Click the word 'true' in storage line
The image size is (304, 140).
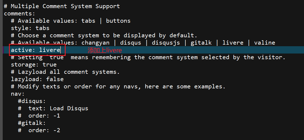pos(50,65)
